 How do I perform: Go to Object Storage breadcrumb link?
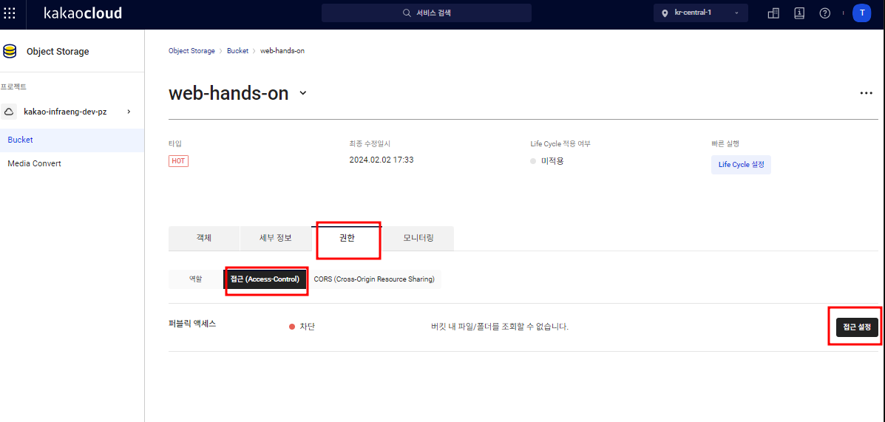coord(192,51)
